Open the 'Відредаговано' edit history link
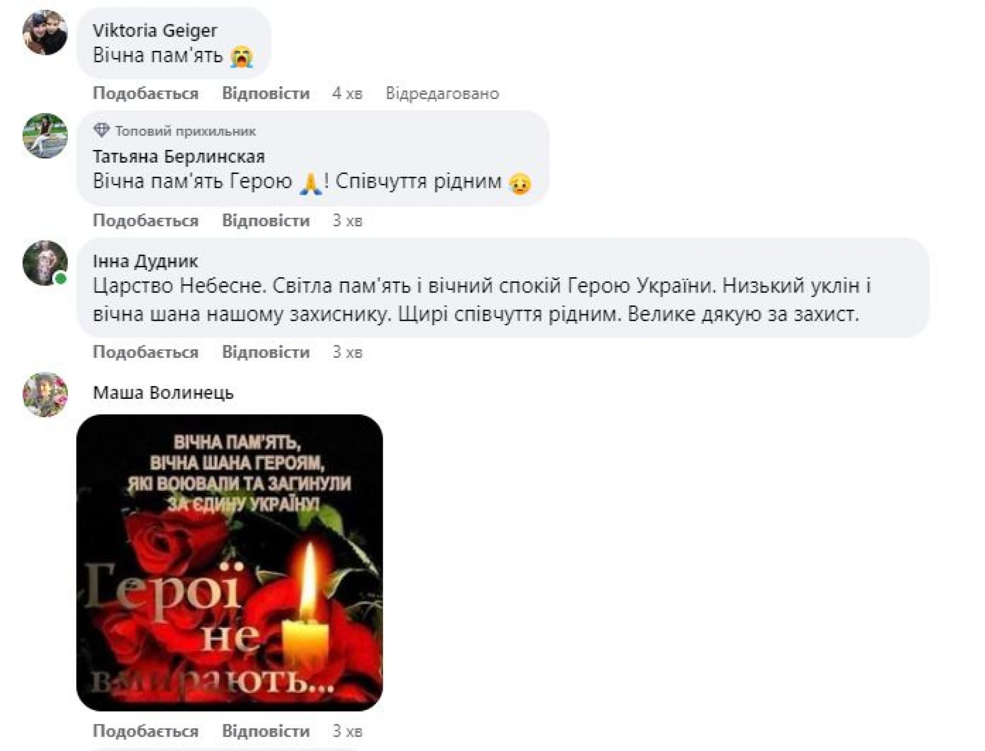 click(442, 93)
